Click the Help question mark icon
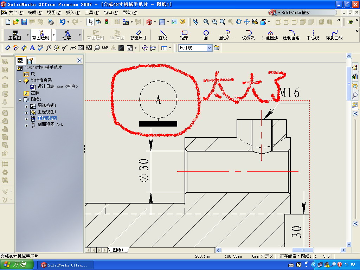 click(182, 22)
